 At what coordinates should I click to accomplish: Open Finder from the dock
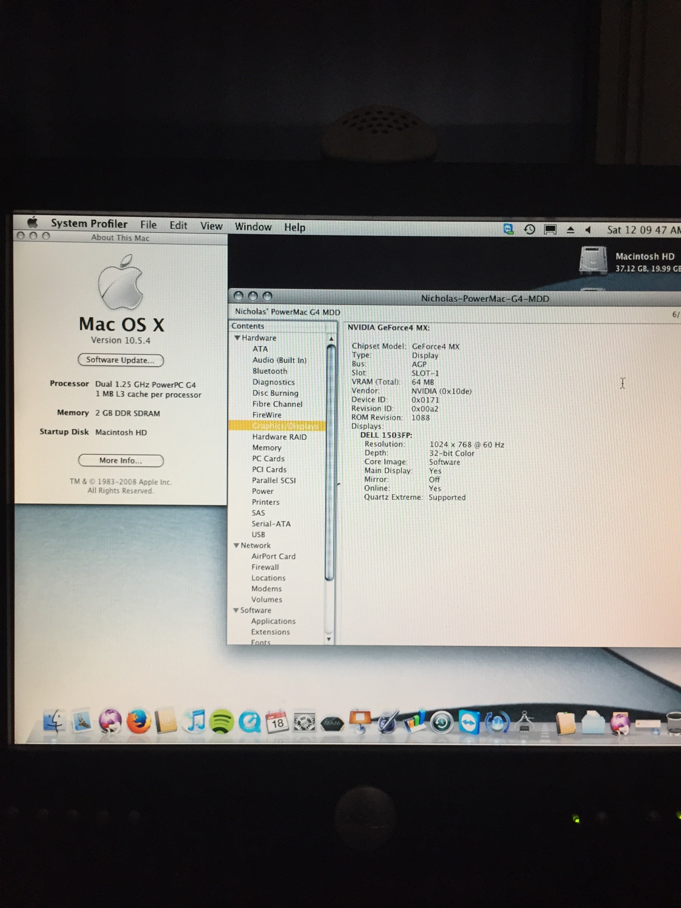[54, 721]
